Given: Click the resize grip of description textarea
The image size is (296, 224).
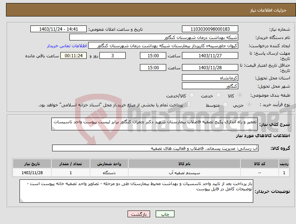Looking at the screenshot, I should pos(54,128).
